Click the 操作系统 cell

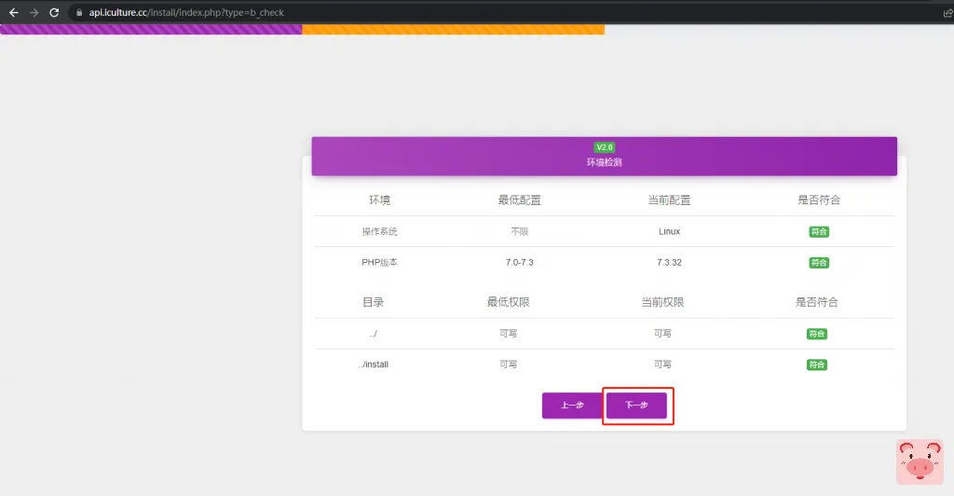coord(380,231)
